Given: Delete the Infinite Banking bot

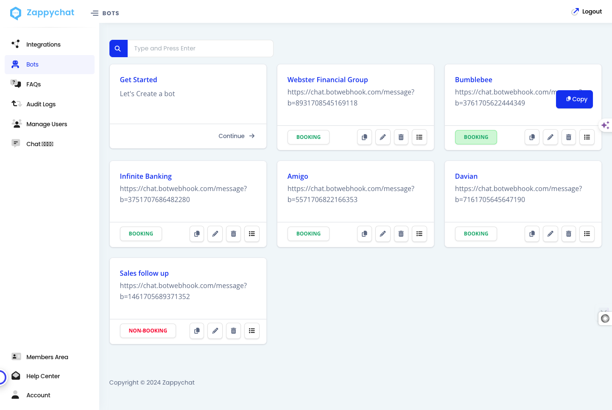Looking at the screenshot, I should (x=233, y=234).
